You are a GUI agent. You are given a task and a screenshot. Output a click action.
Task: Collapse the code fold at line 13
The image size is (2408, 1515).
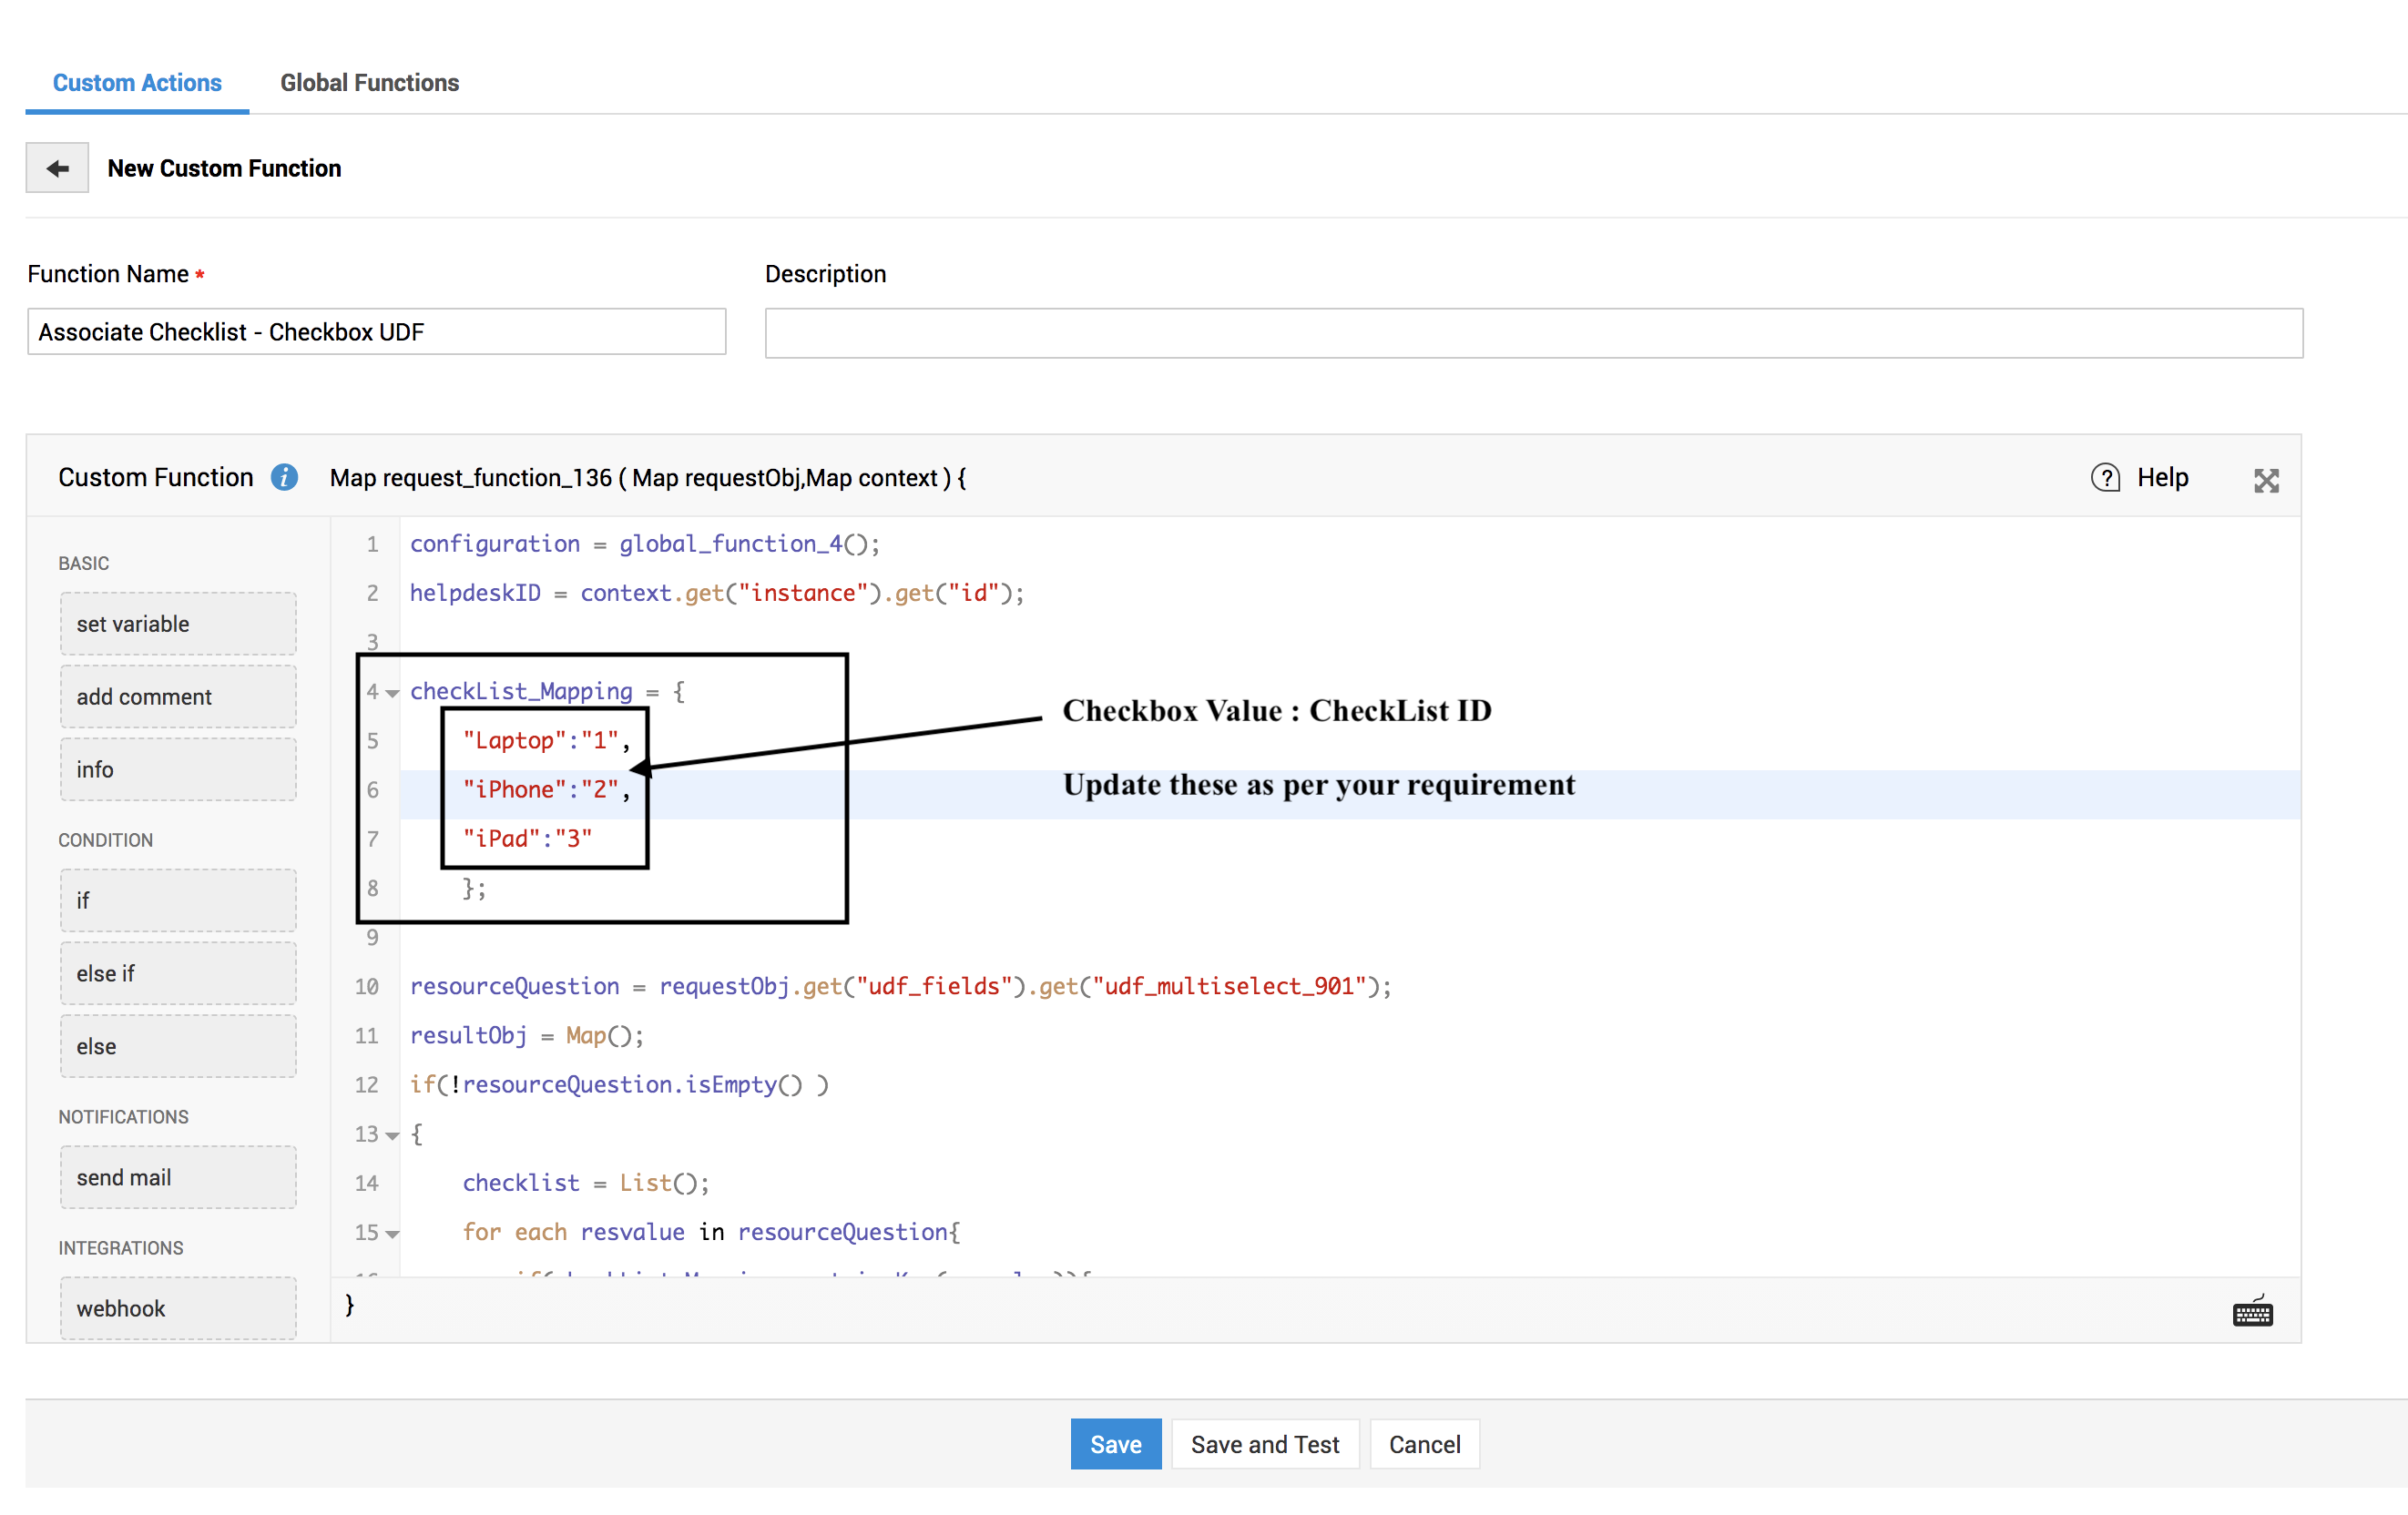pos(392,1135)
